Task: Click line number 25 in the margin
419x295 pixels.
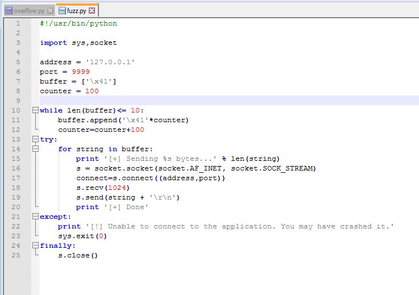Action: click(x=16, y=255)
